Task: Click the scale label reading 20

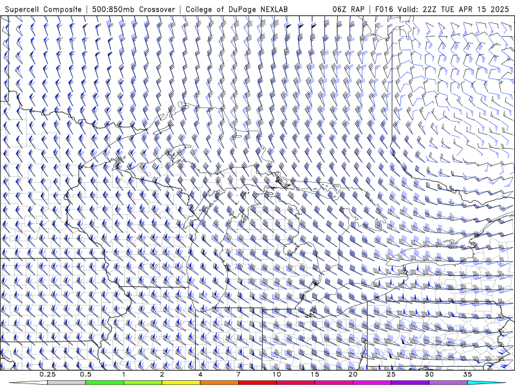Action: [353, 374]
